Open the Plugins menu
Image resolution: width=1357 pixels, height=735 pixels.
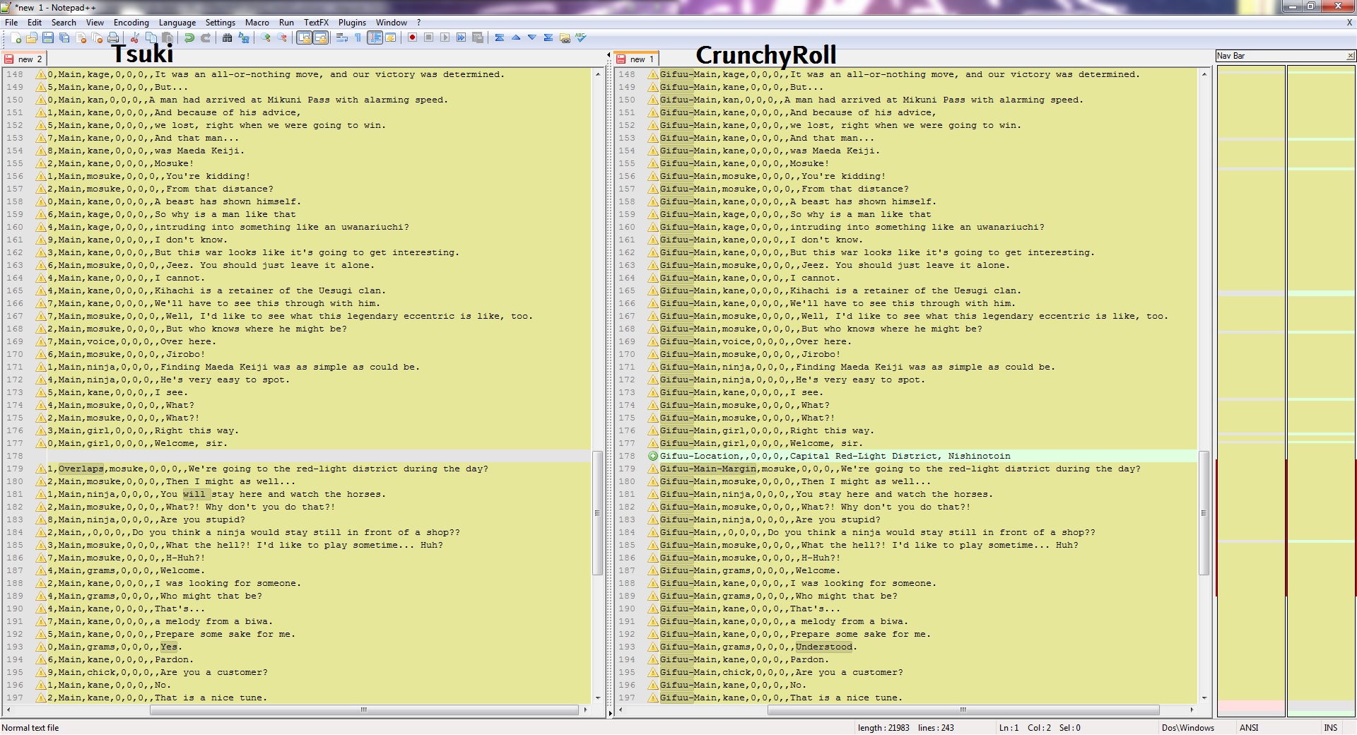[x=352, y=23]
